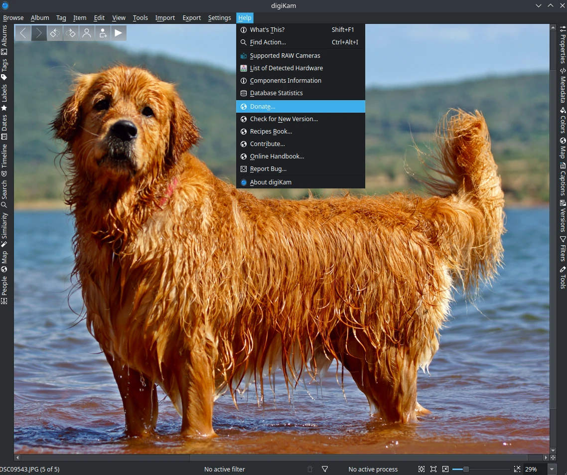567x475 pixels.
Task: Open the Settings menu
Action: [x=219, y=18]
